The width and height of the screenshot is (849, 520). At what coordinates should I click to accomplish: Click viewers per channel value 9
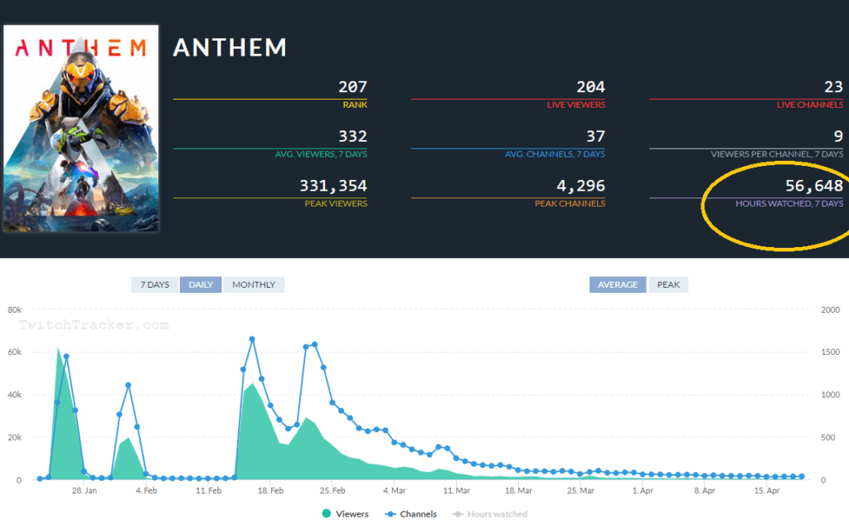838,136
